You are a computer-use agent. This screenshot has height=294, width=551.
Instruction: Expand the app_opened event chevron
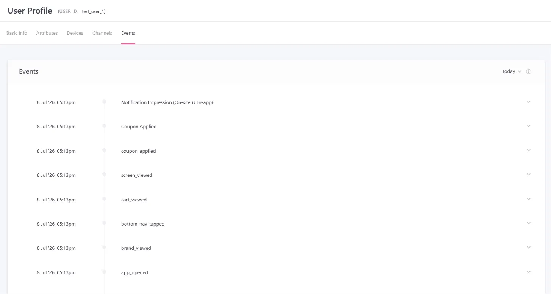coord(529,272)
